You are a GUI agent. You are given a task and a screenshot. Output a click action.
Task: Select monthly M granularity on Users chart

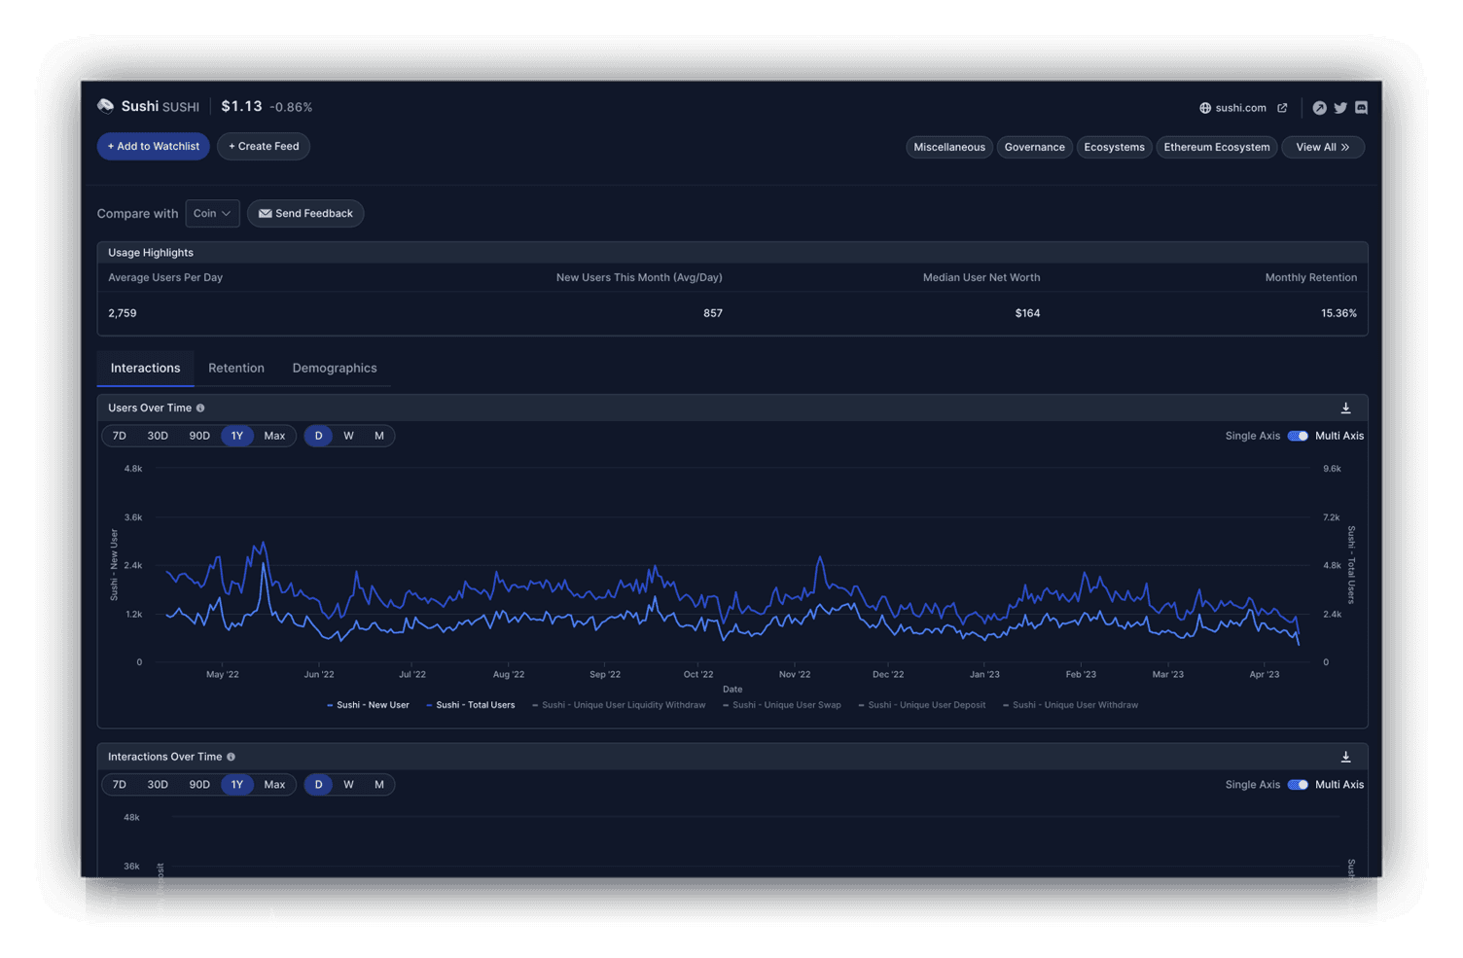379,436
